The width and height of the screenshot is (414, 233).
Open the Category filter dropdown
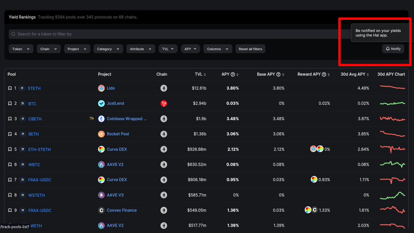[x=108, y=49]
